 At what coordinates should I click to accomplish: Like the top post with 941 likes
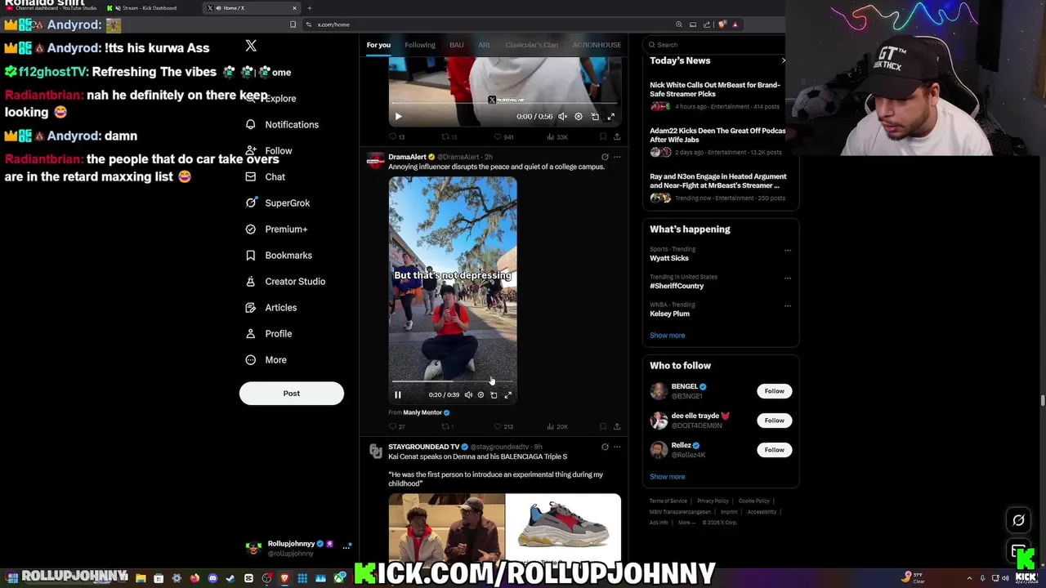point(503,136)
